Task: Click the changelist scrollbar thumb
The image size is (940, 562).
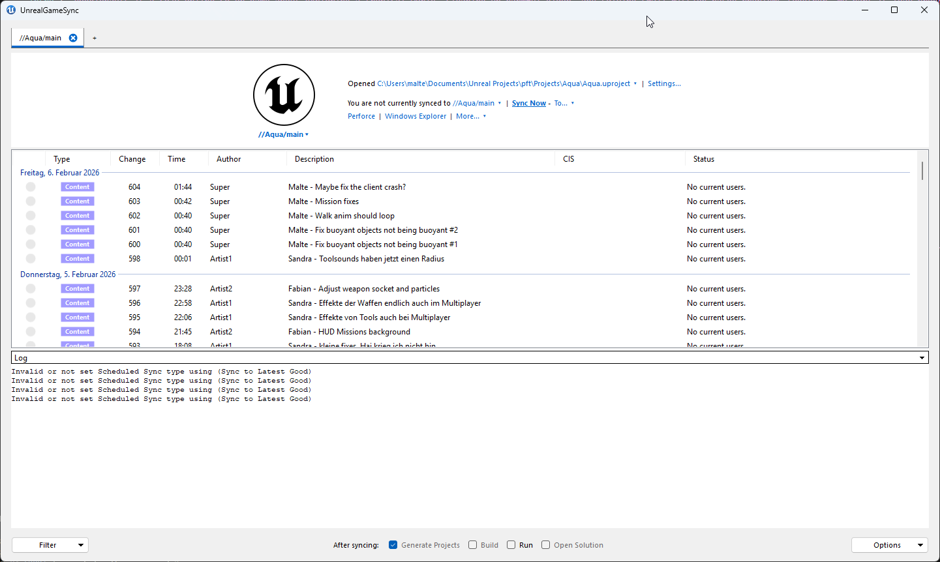Action: coord(922,171)
